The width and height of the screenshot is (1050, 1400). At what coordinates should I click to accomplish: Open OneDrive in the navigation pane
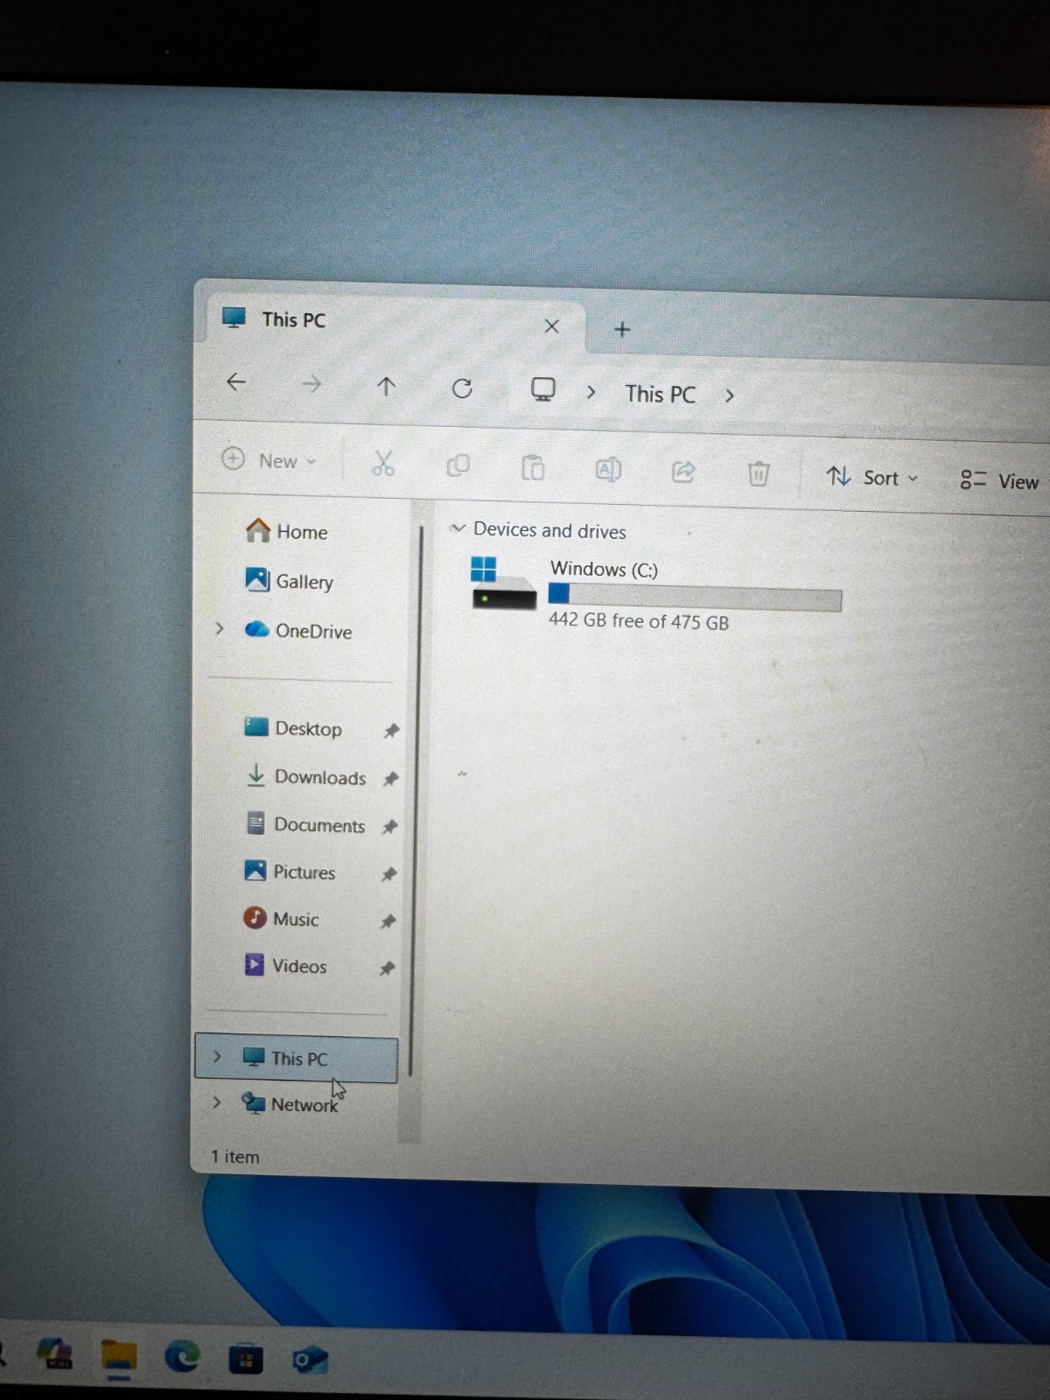pyautogui.click(x=298, y=631)
